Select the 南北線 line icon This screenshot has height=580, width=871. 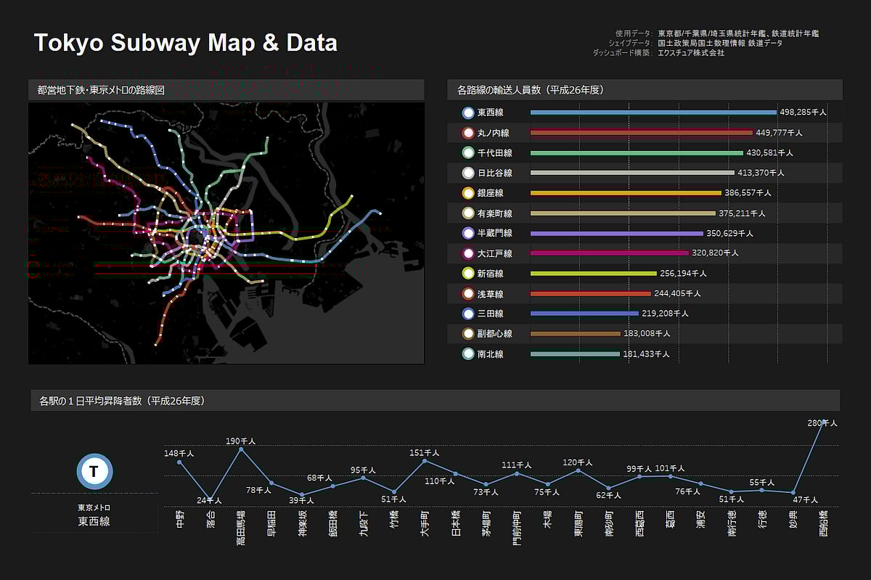[x=468, y=354]
